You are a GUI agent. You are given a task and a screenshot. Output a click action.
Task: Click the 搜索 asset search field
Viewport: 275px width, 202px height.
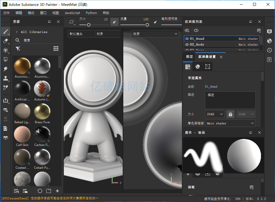pos(37,40)
